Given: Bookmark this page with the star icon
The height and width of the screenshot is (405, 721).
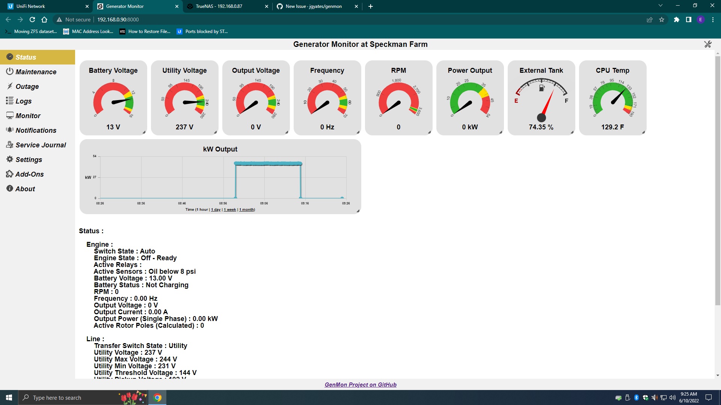Looking at the screenshot, I should coord(662,19).
